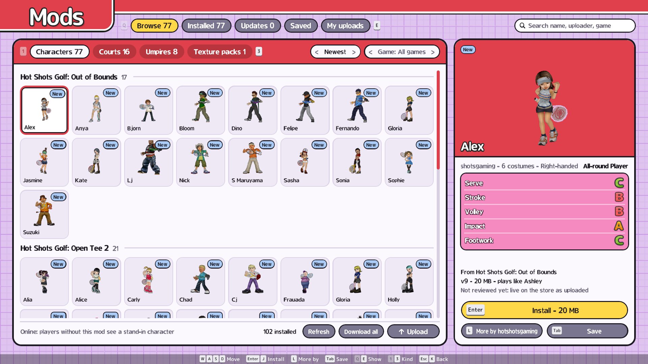Viewport: 648px width, 364px height.
Task: Open More by hotshotsgaming
Action: click(x=502, y=331)
